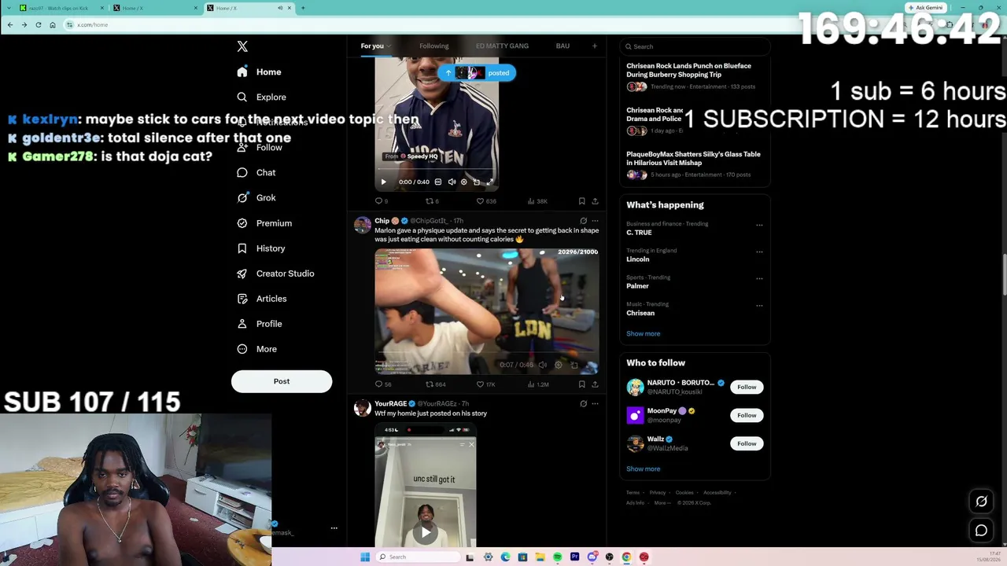1007x566 pixels.
Task: Toggle captions on the Speedy HQ video
Action: click(x=438, y=182)
